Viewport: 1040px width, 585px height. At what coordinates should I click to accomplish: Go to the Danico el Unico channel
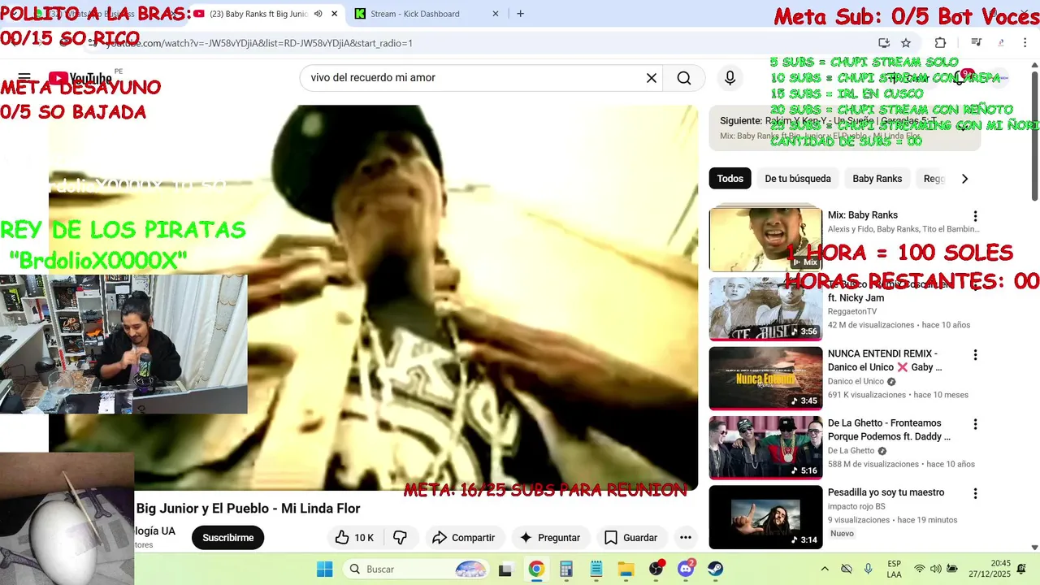(856, 381)
